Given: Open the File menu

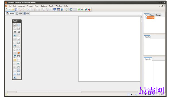Looking at the screenshot, I should [x=10, y=6].
